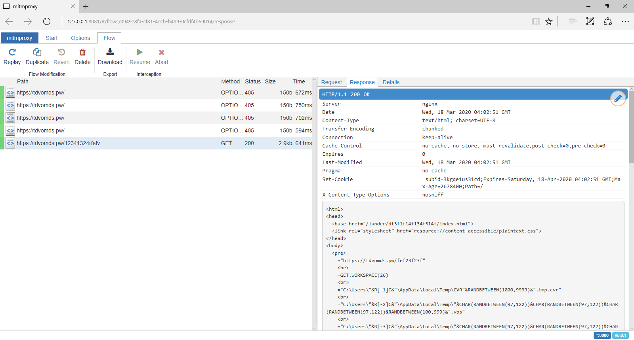The height and width of the screenshot is (340, 634).
Task: Sort flows by Status column header
Action: pos(253,81)
